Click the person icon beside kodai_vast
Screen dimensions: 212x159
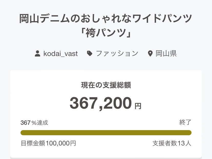(37, 54)
